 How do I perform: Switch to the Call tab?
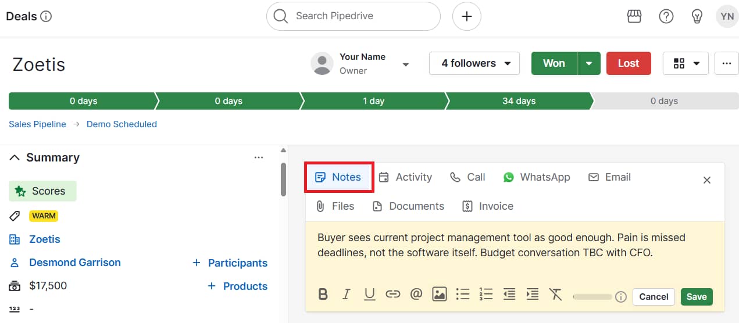point(467,177)
